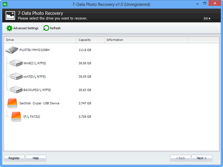Screen dimensions: 223x167
Task: Click the < Back button
Action: (x=180, y=158)
